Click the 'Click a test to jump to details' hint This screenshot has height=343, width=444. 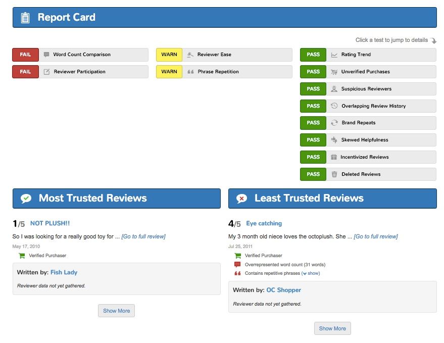(391, 40)
